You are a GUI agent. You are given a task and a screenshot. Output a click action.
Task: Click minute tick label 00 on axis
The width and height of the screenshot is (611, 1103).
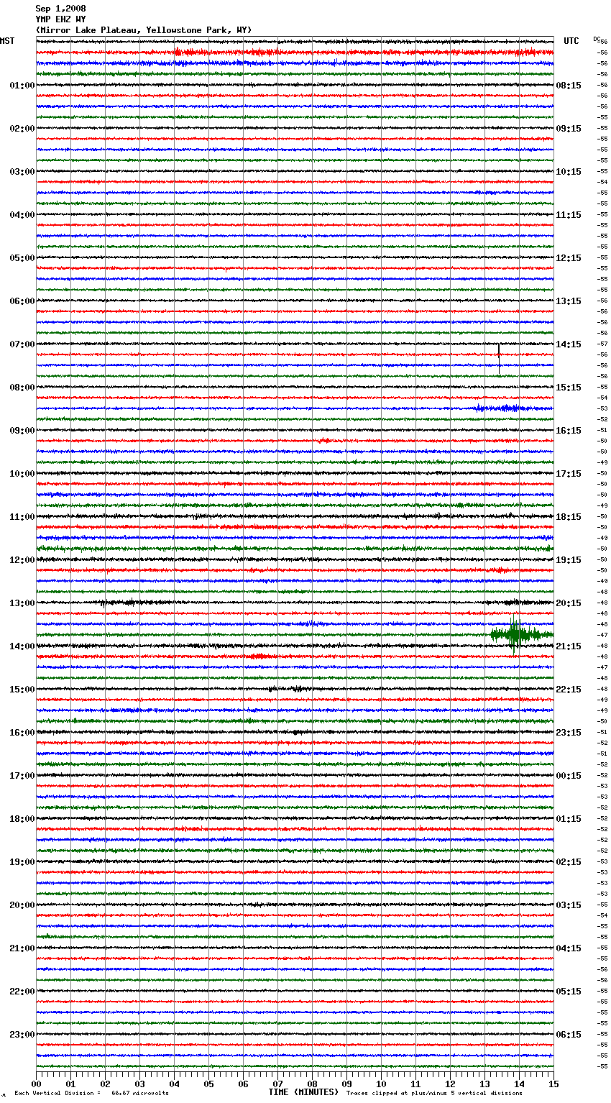(37, 1084)
